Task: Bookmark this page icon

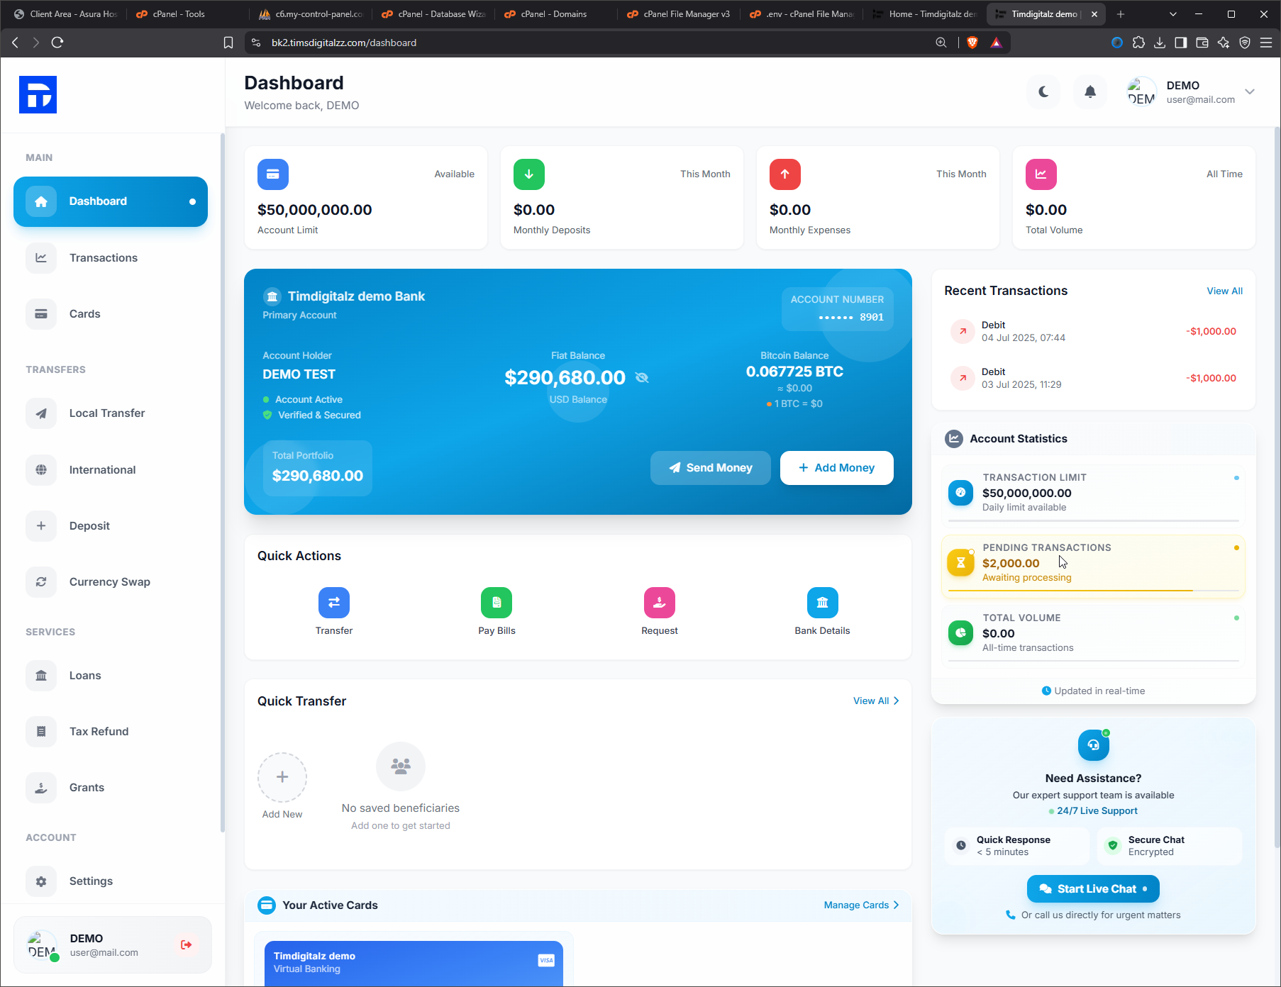Action: click(x=228, y=43)
